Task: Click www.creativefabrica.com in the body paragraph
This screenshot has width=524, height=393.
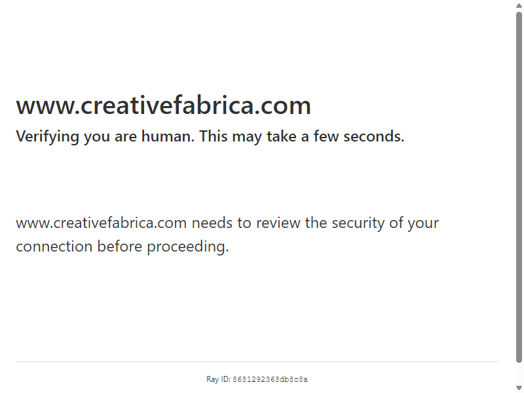Action: (x=102, y=223)
